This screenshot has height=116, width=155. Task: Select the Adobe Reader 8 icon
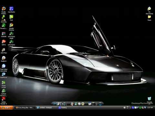point(4,101)
